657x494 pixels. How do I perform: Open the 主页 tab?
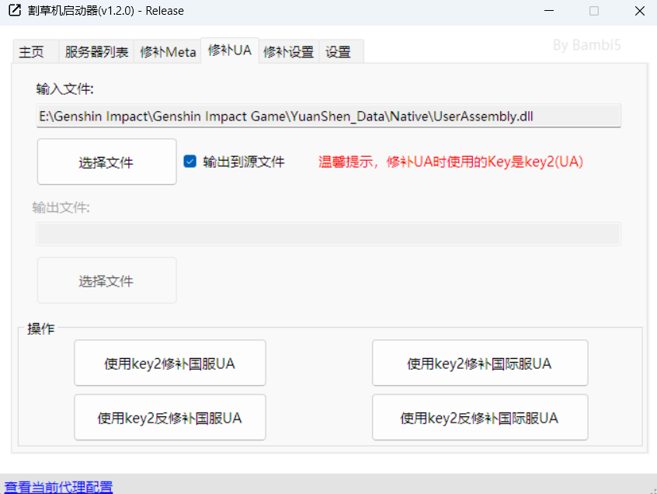[36, 52]
